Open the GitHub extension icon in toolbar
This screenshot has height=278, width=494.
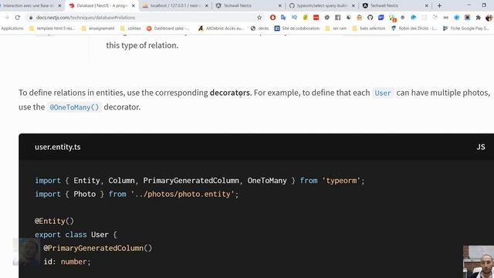click(370, 18)
